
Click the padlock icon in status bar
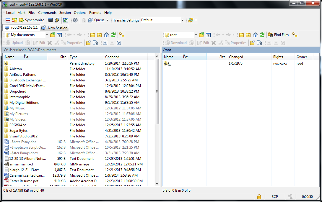click(x=259, y=197)
